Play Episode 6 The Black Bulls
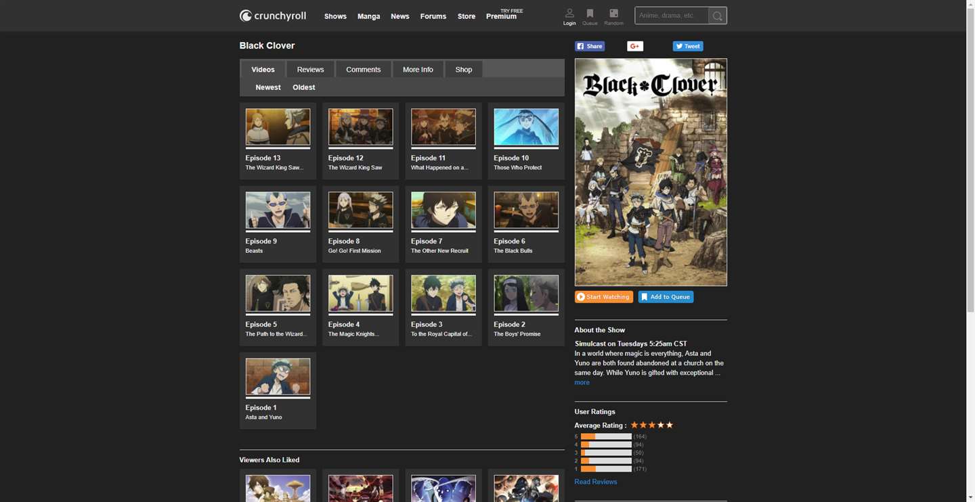The height and width of the screenshot is (502, 975). [x=526, y=224]
